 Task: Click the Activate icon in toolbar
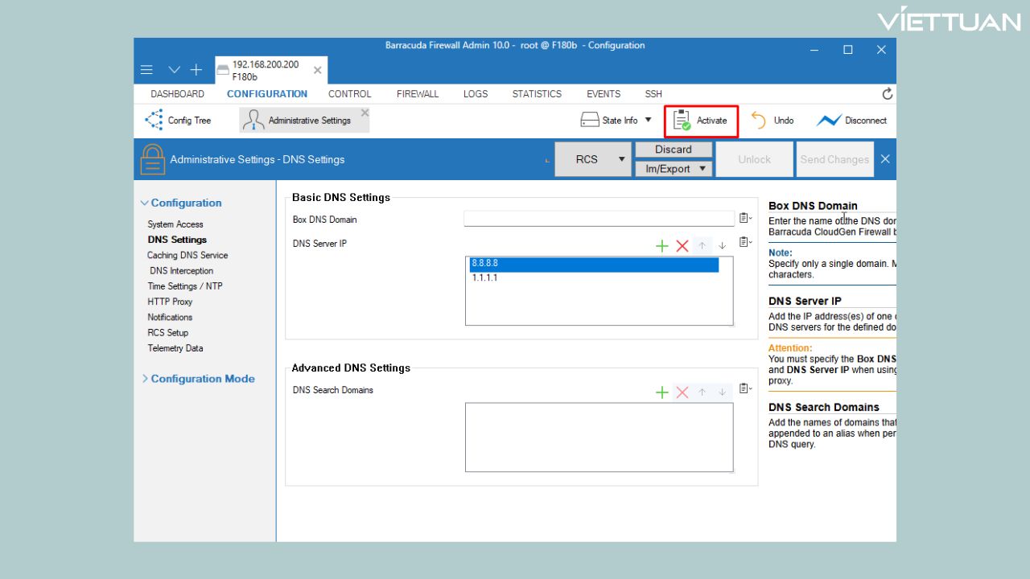(682, 121)
